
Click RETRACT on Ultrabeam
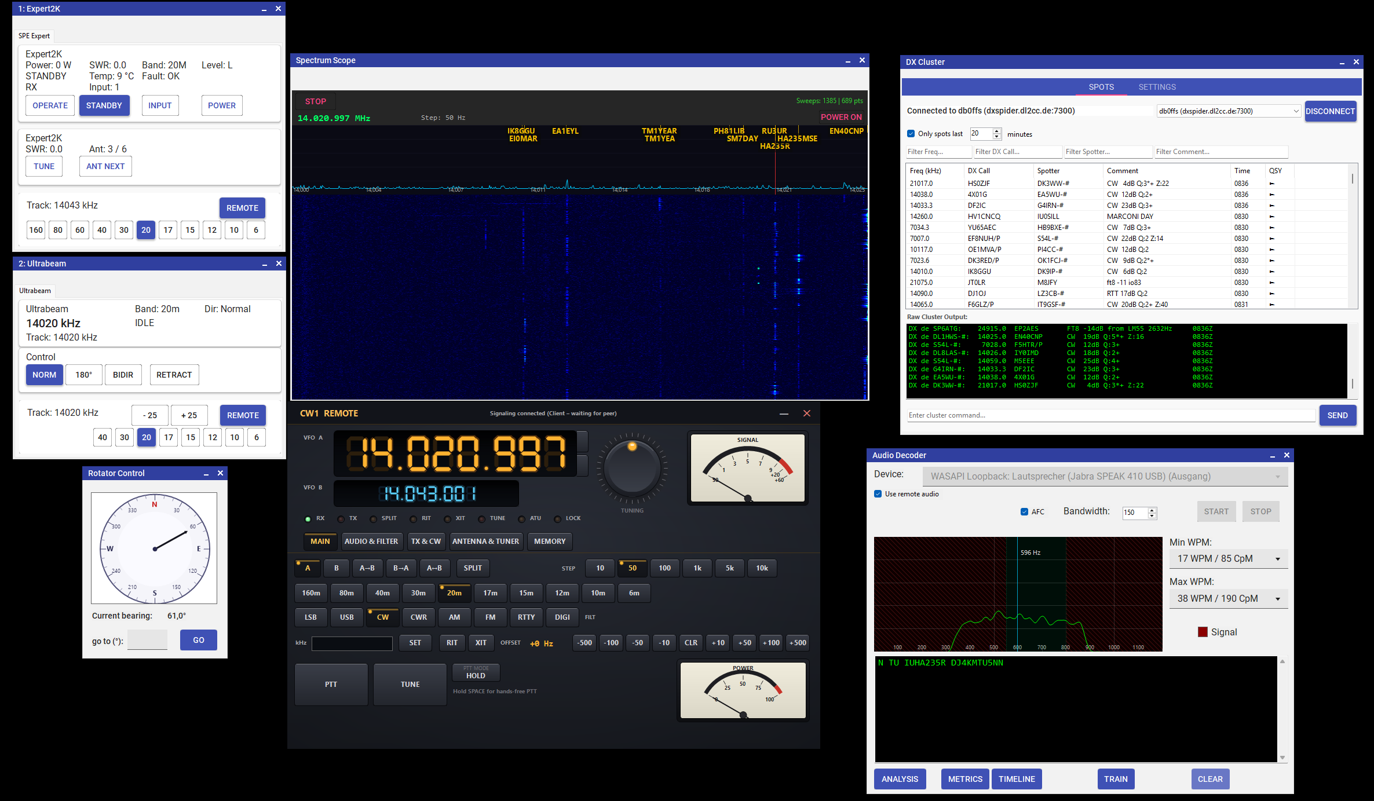174,375
